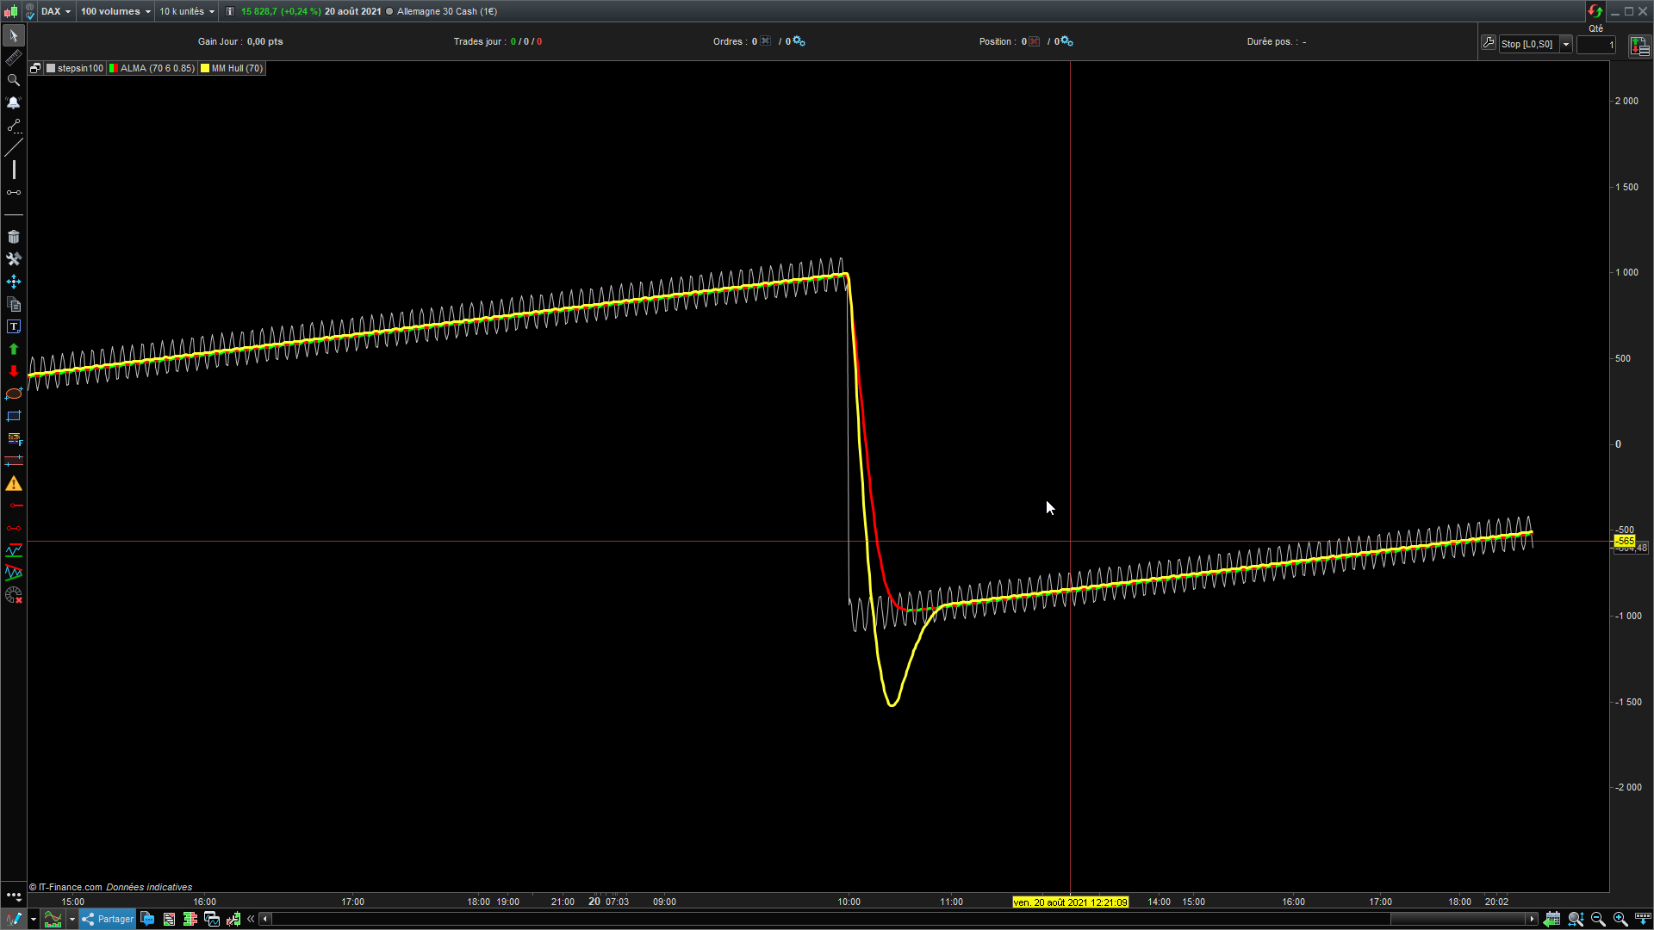Click the yellow MM Hull color swatch
Image resolution: width=1654 pixels, height=930 pixels.
[x=205, y=68]
